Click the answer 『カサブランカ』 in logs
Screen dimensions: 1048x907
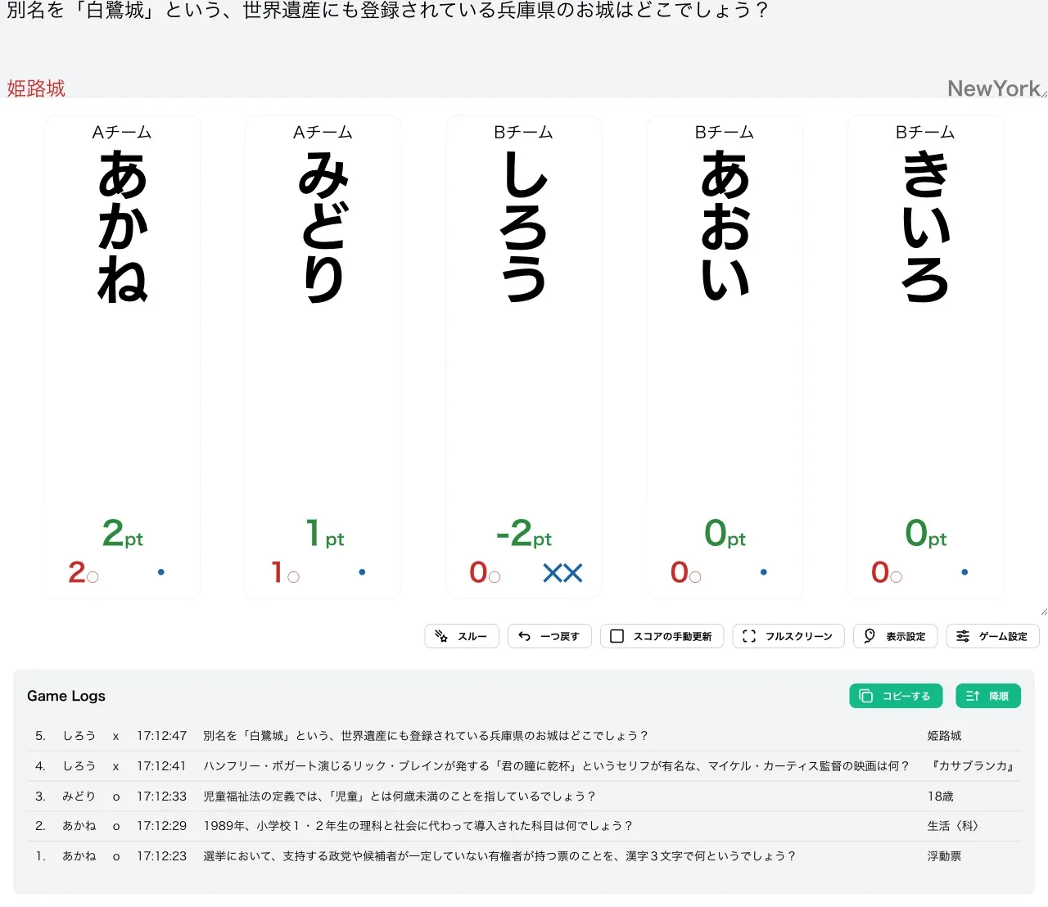[x=973, y=766]
